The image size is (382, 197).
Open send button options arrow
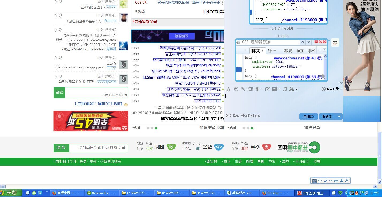click(x=339, y=117)
